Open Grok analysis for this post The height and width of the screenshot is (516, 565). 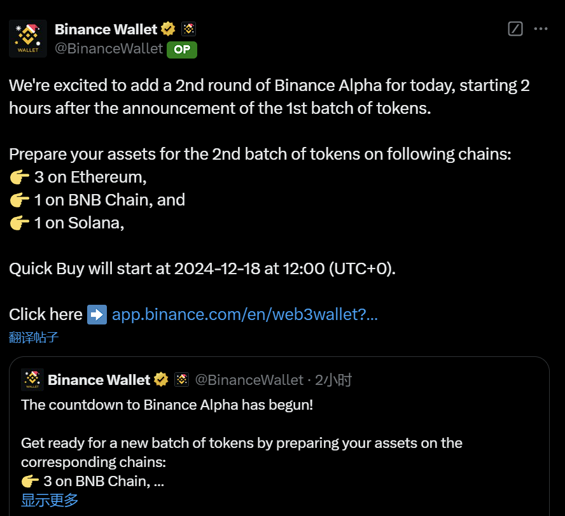(x=515, y=29)
